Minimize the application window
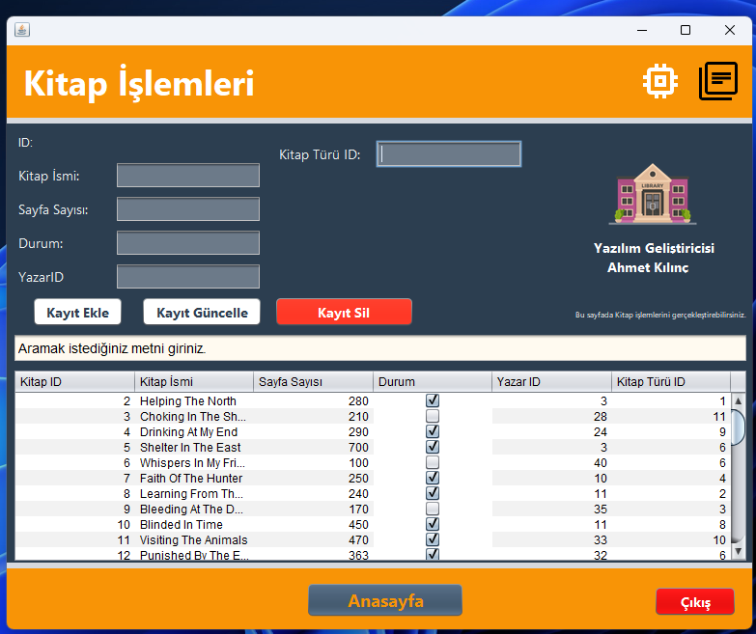Screen dimensions: 756x634 tap(642, 30)
